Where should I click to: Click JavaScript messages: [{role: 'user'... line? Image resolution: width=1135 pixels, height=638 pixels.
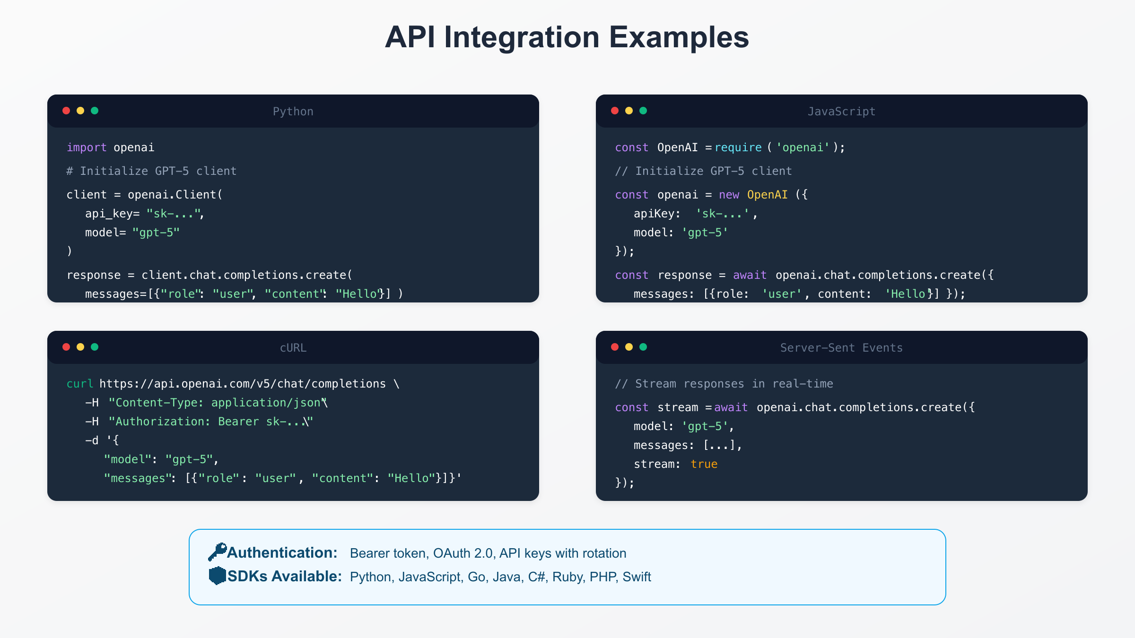pos(799,294)
